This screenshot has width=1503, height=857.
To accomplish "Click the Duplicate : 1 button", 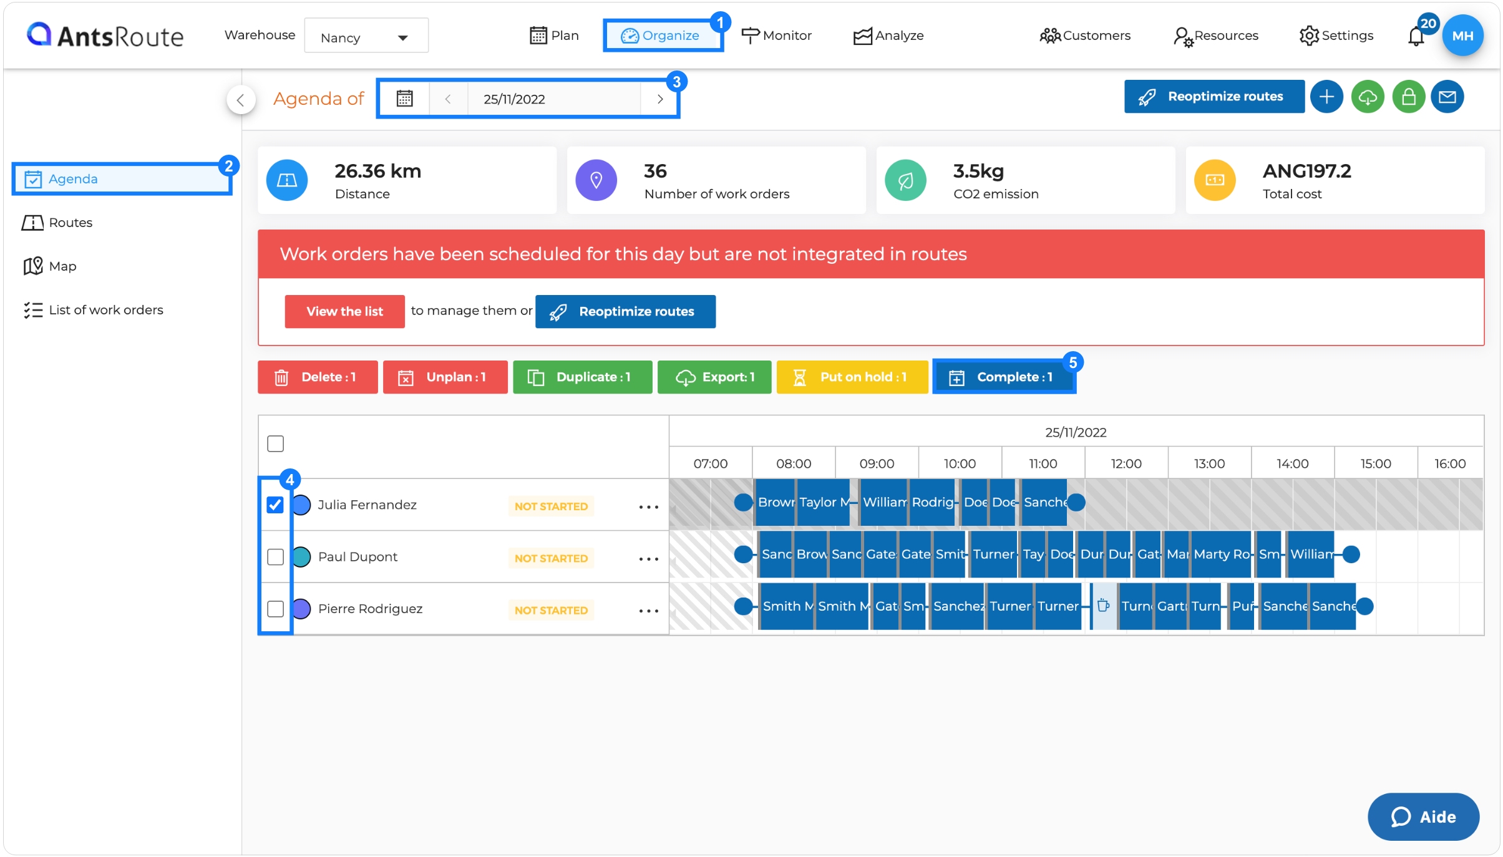I will [583, 377].
